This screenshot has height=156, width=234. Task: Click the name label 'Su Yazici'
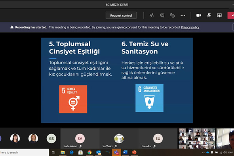coord(107,146)
